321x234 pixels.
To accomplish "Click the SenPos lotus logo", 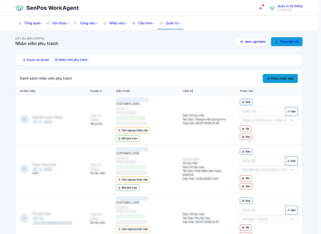I will (19, 8).
